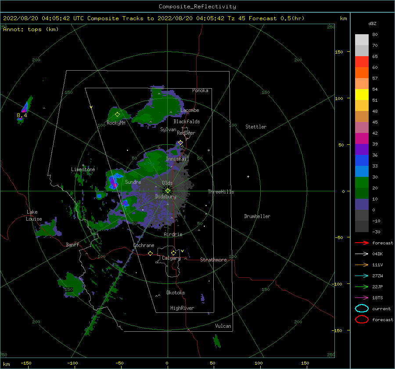Select the yellow diamond south of Cochrane
The width and height of the screenshot is (395, 369).
(150, 253)
